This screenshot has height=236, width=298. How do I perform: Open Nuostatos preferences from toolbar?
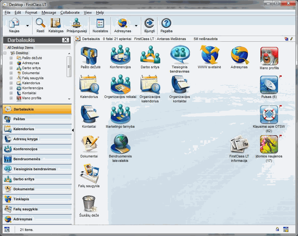(100, 25)
